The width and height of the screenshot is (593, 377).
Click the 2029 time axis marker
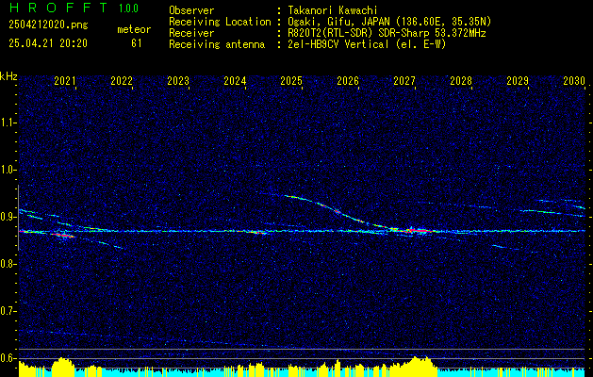[518, 80]
